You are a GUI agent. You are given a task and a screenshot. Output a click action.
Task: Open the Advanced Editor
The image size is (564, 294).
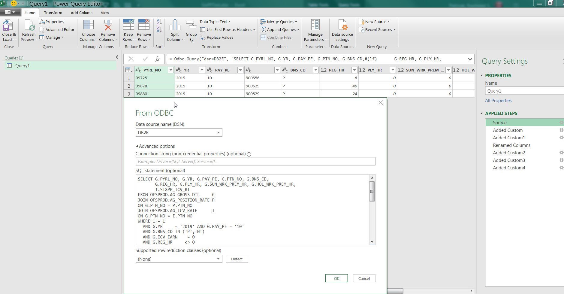tap(57, 29)
